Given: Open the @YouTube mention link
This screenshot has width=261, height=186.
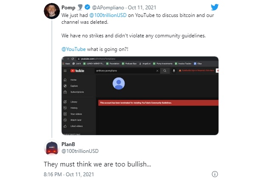Looking at the screenshot, I should [x=74, y=49].
